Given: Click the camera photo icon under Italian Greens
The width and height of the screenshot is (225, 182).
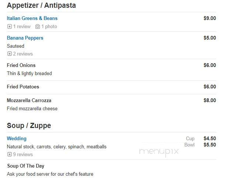Looking at the screenshot, I should tap(38, 27).
